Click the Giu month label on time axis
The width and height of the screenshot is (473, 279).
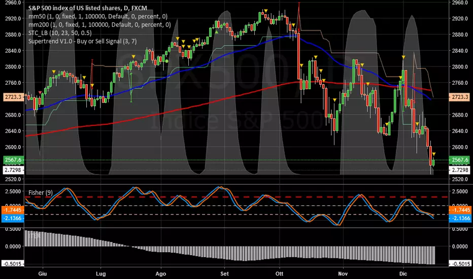coord(43,274)
